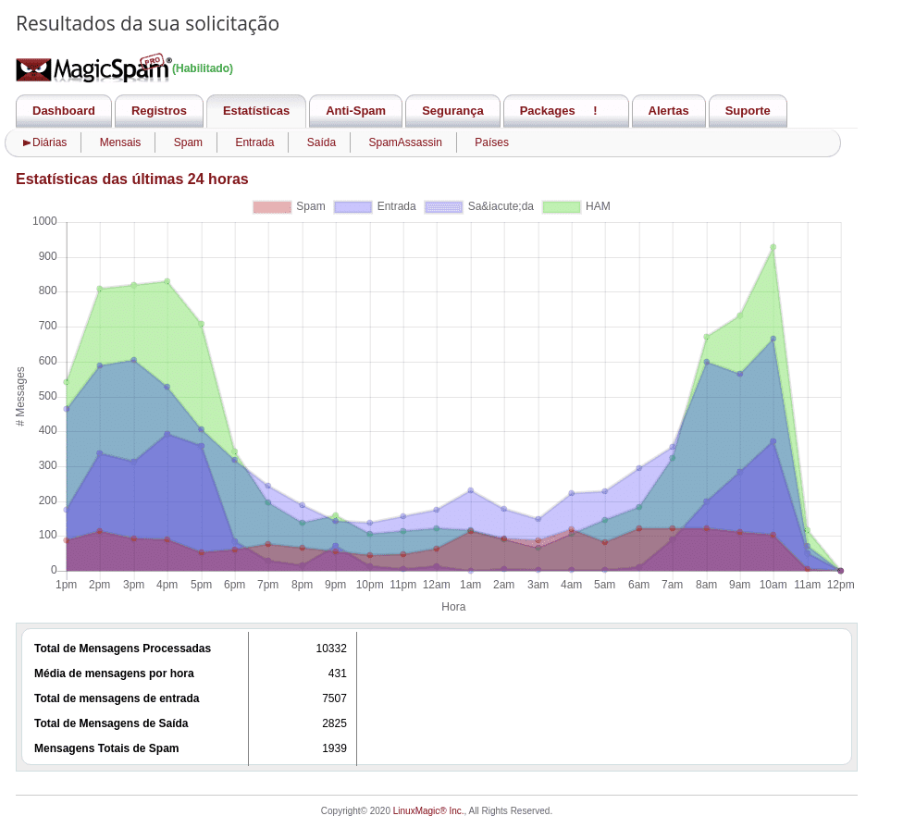The width and height of the screenshot is (903, 828).
Task: Open the Anti-Spam tab
Action: (355, 111)
